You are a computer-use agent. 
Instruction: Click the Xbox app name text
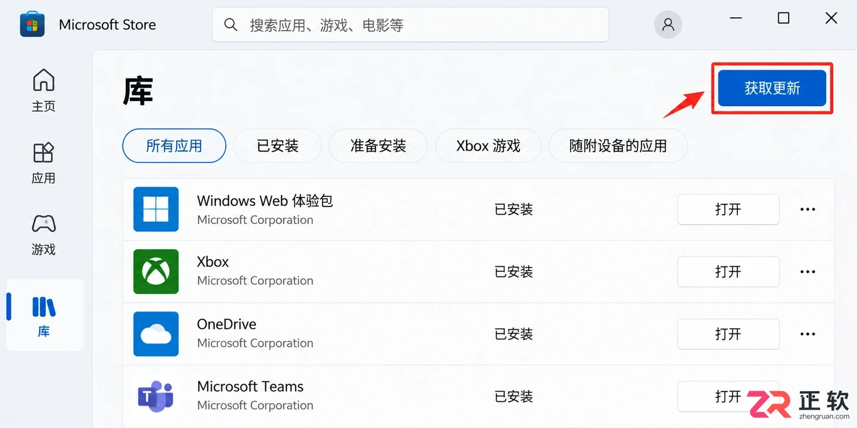pos(213,262)
